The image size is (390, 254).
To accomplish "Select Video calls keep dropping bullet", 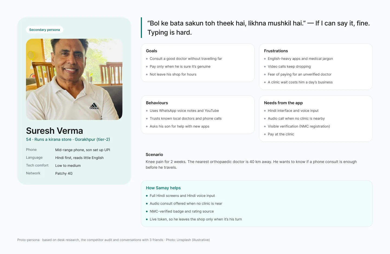I will coord(289,67).
